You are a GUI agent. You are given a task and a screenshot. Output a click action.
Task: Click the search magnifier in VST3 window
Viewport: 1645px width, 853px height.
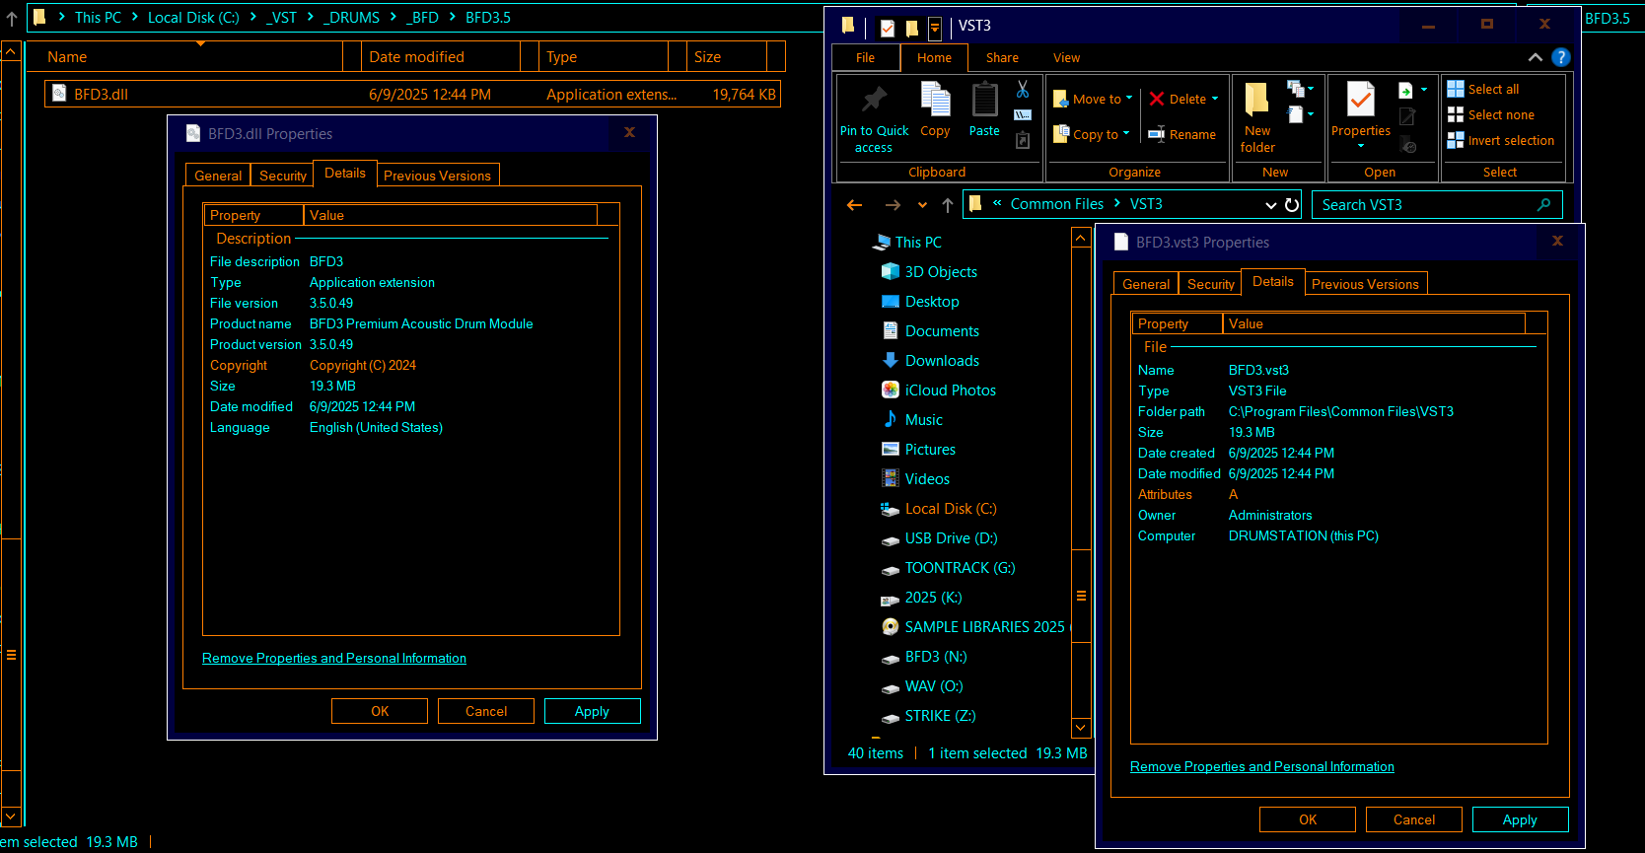(1544, 204)
